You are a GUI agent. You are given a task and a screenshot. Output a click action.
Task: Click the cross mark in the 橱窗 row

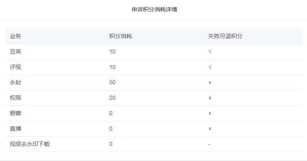(x=210, y=113)
